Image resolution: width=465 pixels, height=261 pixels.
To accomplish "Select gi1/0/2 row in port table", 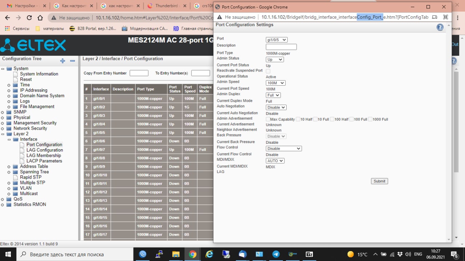I will (149, 107).
